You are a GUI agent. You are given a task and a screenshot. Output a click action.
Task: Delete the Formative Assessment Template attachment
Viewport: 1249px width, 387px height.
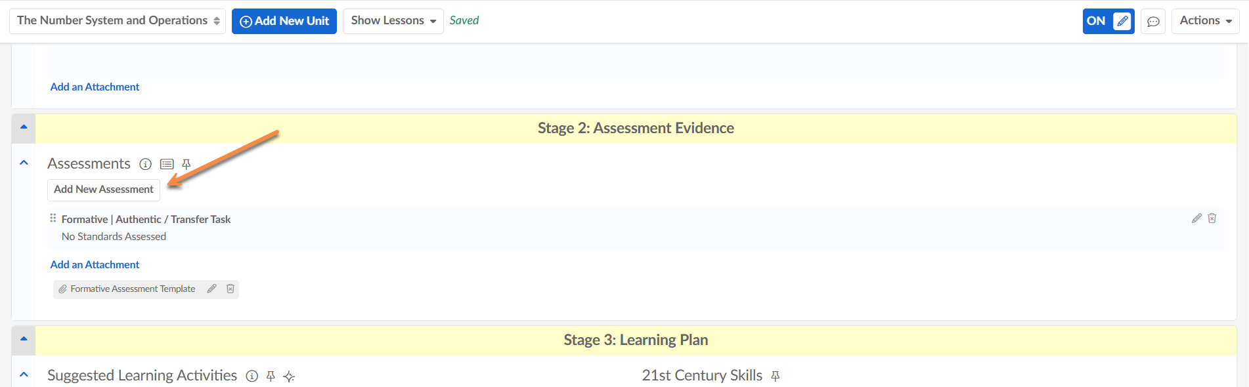230,289
